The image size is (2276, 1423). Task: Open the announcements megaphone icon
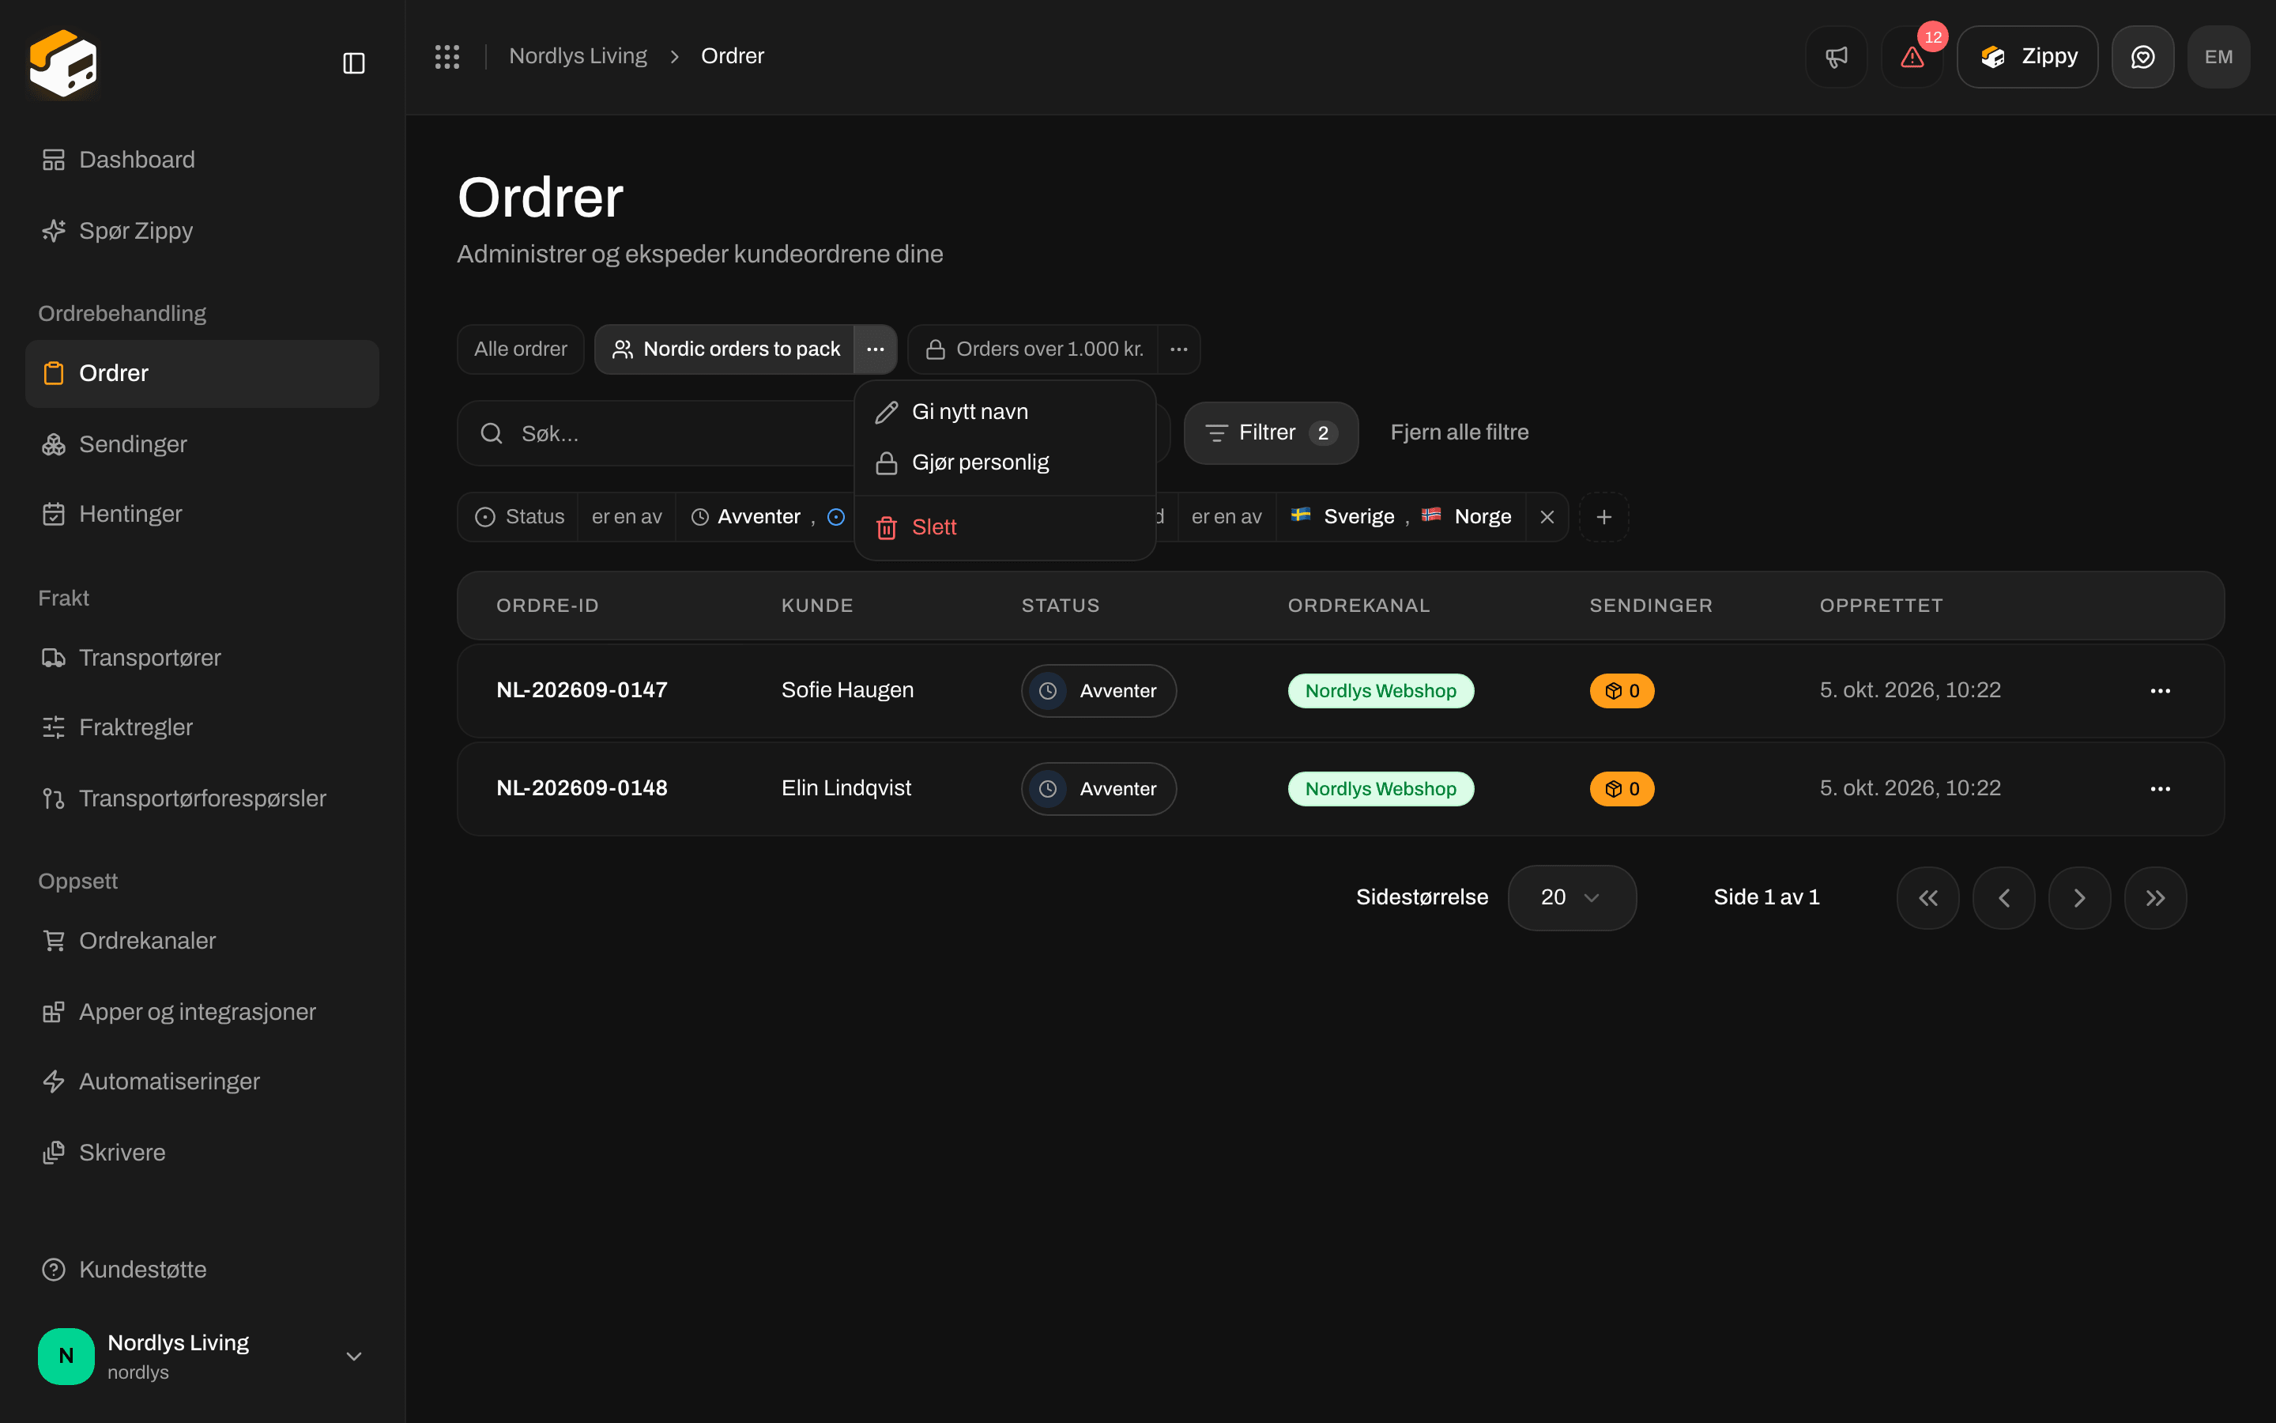click(x=1836, y=56)
